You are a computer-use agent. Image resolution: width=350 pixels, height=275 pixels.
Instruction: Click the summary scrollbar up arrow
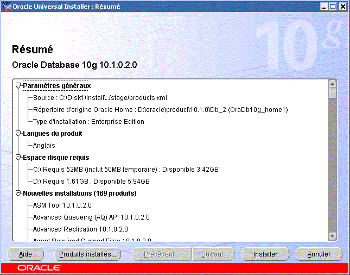click(333, 84)
